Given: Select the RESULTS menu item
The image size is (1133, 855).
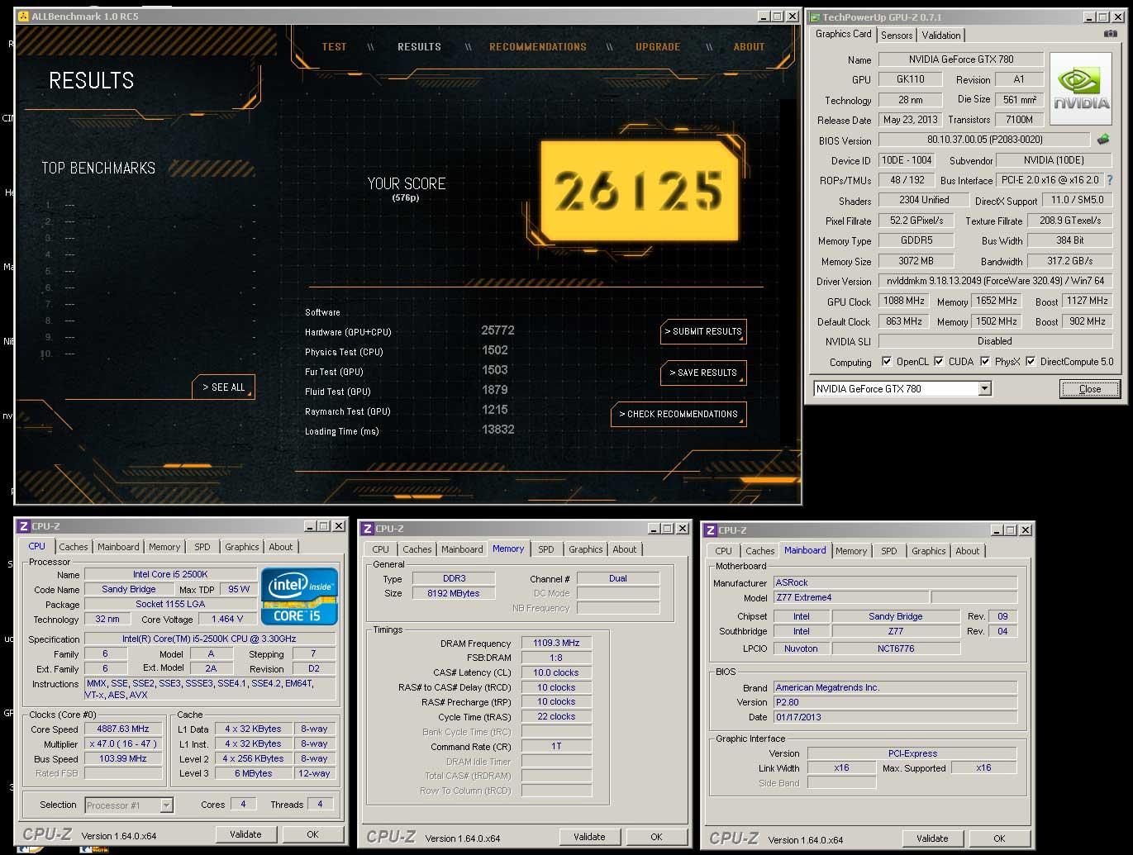Looking at the screenshot, I should click(419, 47).
